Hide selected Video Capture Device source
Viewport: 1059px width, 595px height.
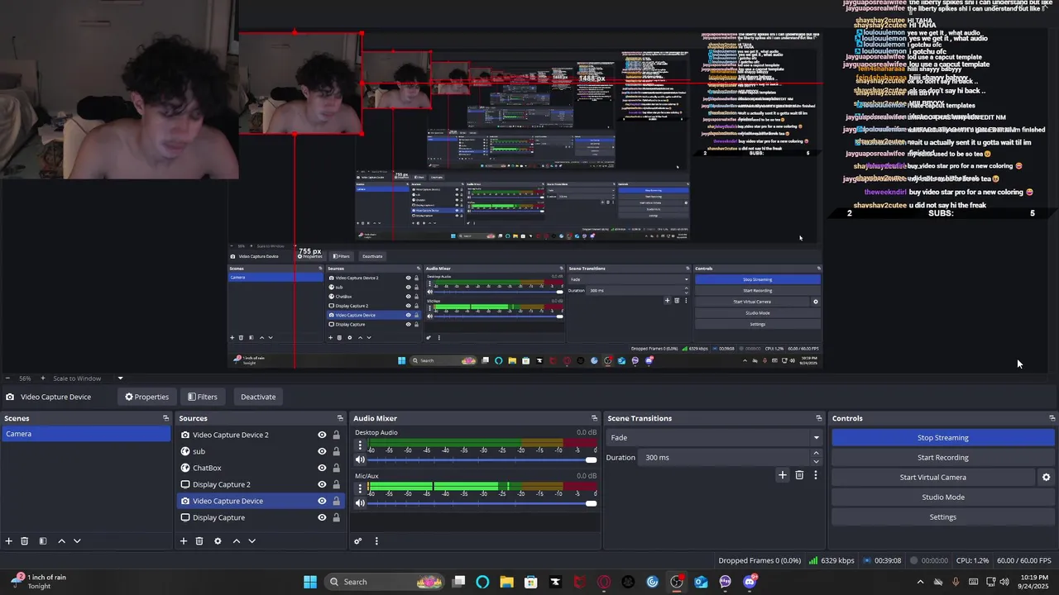pos(322,501)
